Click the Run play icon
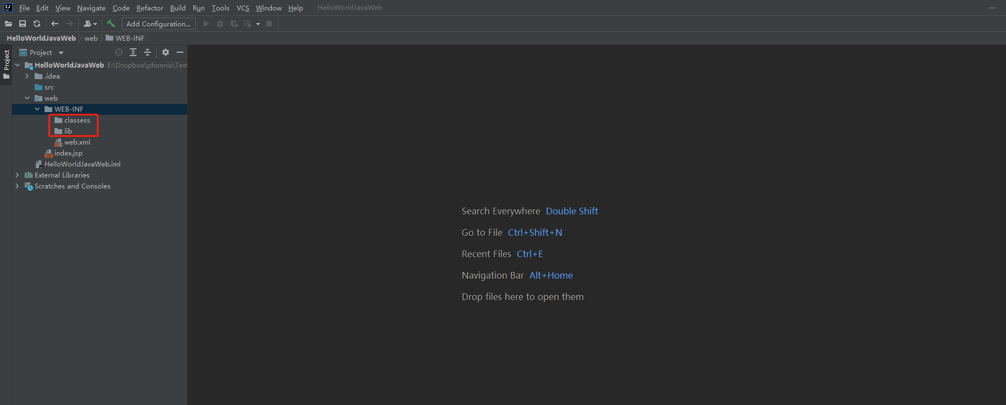 click(206, 24)
